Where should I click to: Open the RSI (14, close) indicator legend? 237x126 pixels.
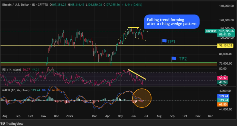pos(12,70)
